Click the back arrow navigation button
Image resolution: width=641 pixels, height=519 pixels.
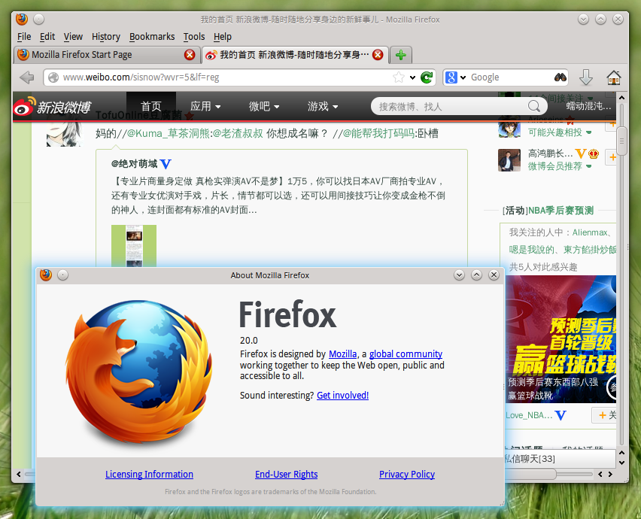(x=27, y=77)
